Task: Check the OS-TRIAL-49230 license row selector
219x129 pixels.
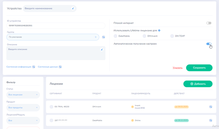Action: pos(51,107)
